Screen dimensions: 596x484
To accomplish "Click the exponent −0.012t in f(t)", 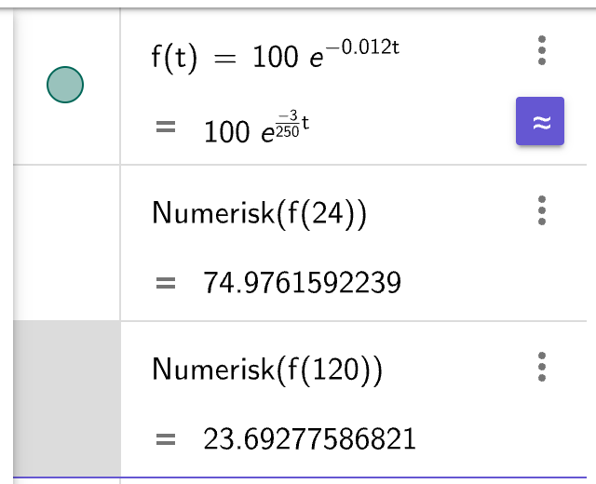I will (x=362, y=47).
